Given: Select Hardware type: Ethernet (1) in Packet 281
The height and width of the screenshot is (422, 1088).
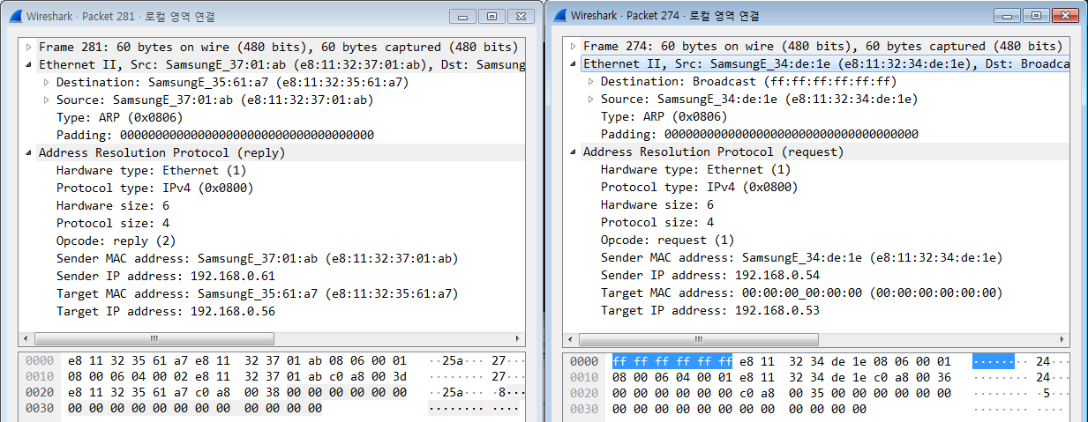Looking at the screenshot, I should click(152, 170).
